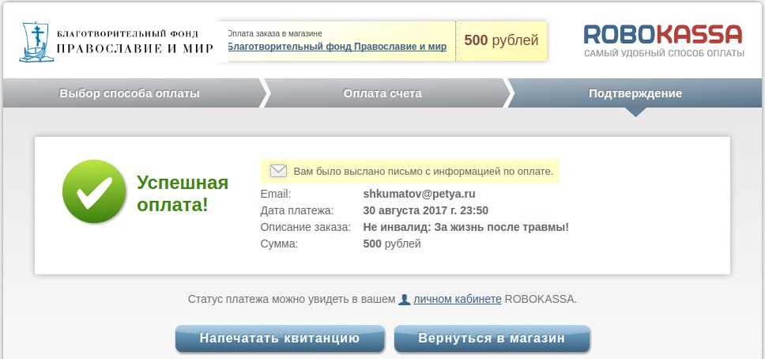
Task: Click the green success checkmark icon
Action: (x=94, y=191)
